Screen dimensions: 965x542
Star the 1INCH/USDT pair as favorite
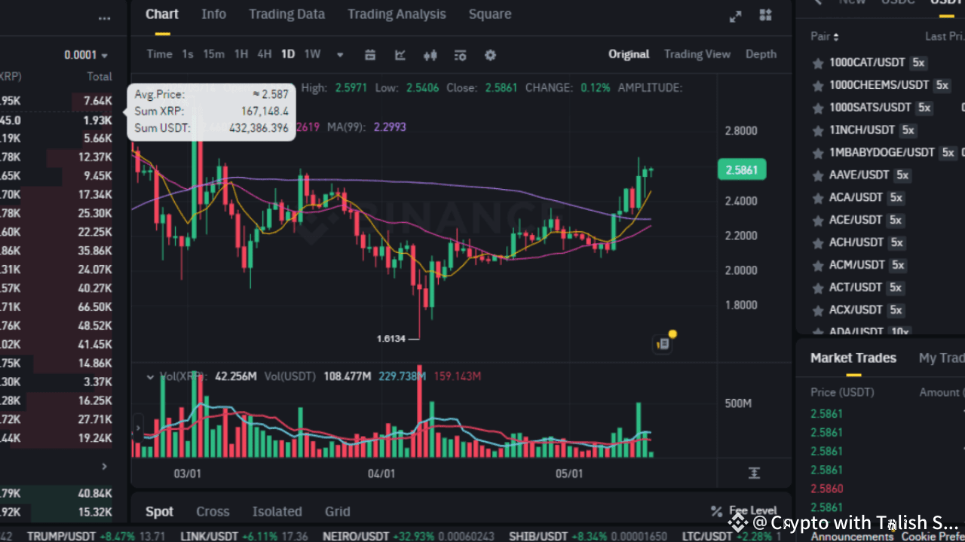pos(817,130)
